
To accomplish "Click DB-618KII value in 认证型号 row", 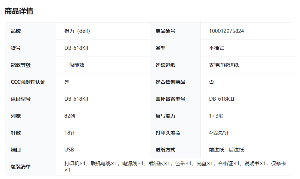I will (76, 99).
